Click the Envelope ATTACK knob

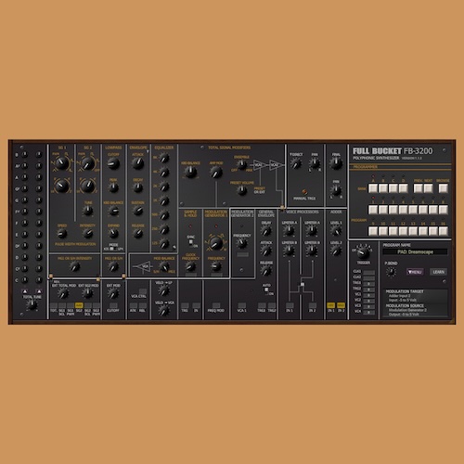coord(137,163)
